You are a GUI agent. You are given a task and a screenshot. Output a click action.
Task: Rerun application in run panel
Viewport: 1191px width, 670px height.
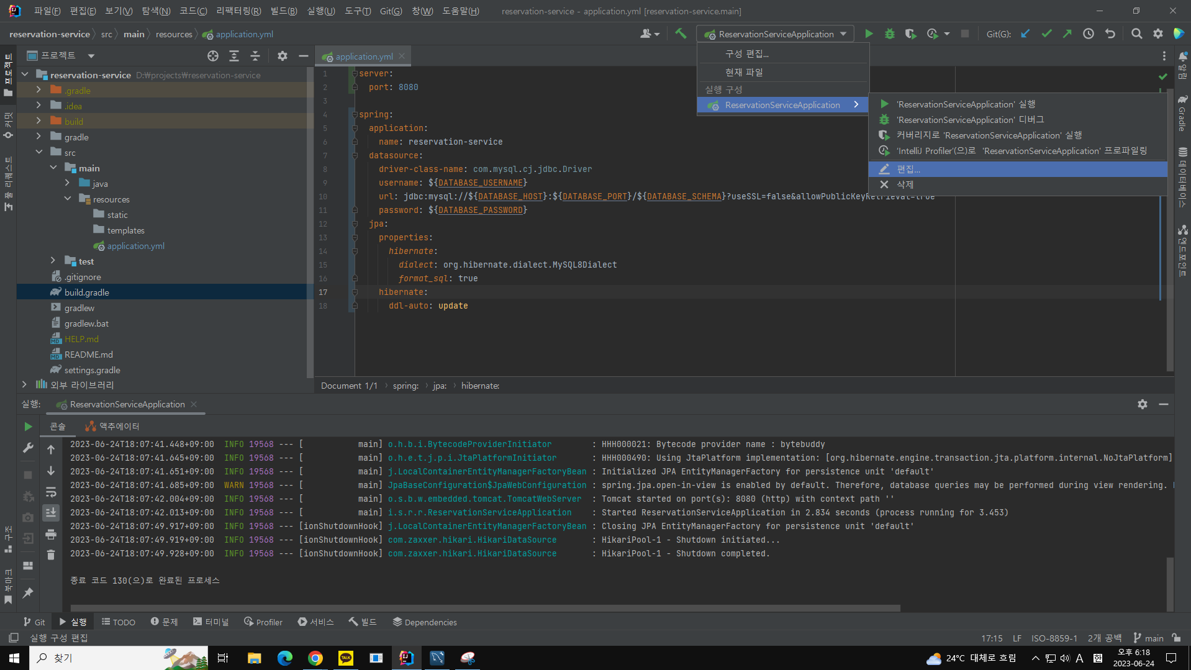[28, 427]
